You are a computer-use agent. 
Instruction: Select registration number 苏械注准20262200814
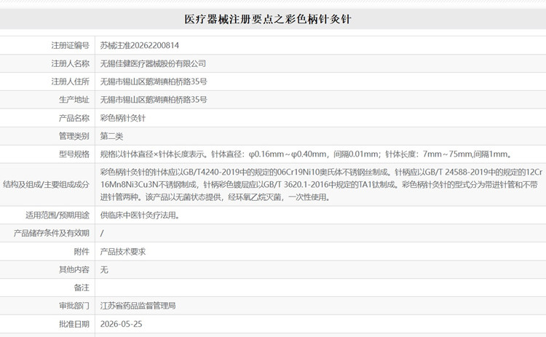pos(140,45)
